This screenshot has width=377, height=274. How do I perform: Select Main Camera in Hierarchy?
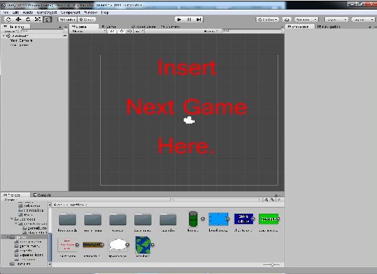pyautogui.click(x=21, y=40)
